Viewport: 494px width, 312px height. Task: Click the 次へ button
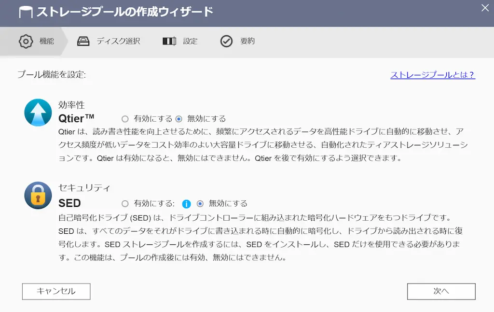441,292
